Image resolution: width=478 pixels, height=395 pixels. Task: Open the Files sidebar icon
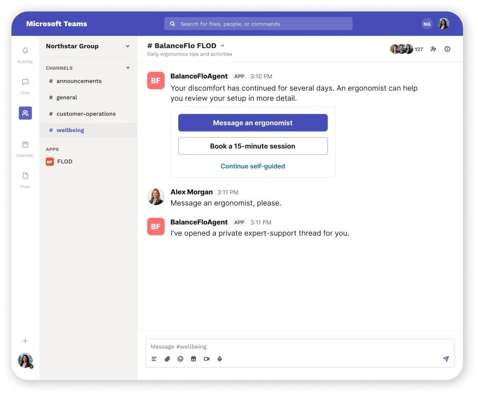[x=25, y=176]
